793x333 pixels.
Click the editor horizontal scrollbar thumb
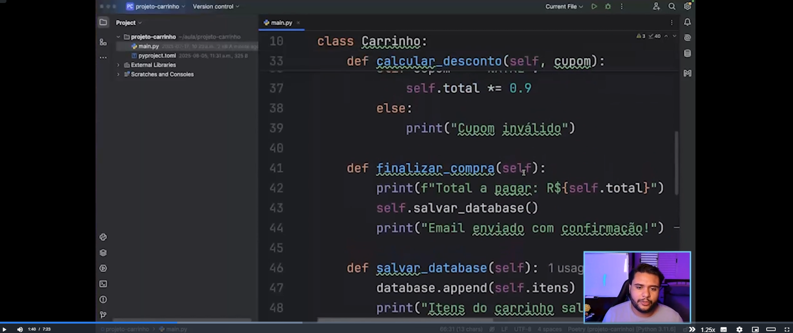(x=405, y=320)
